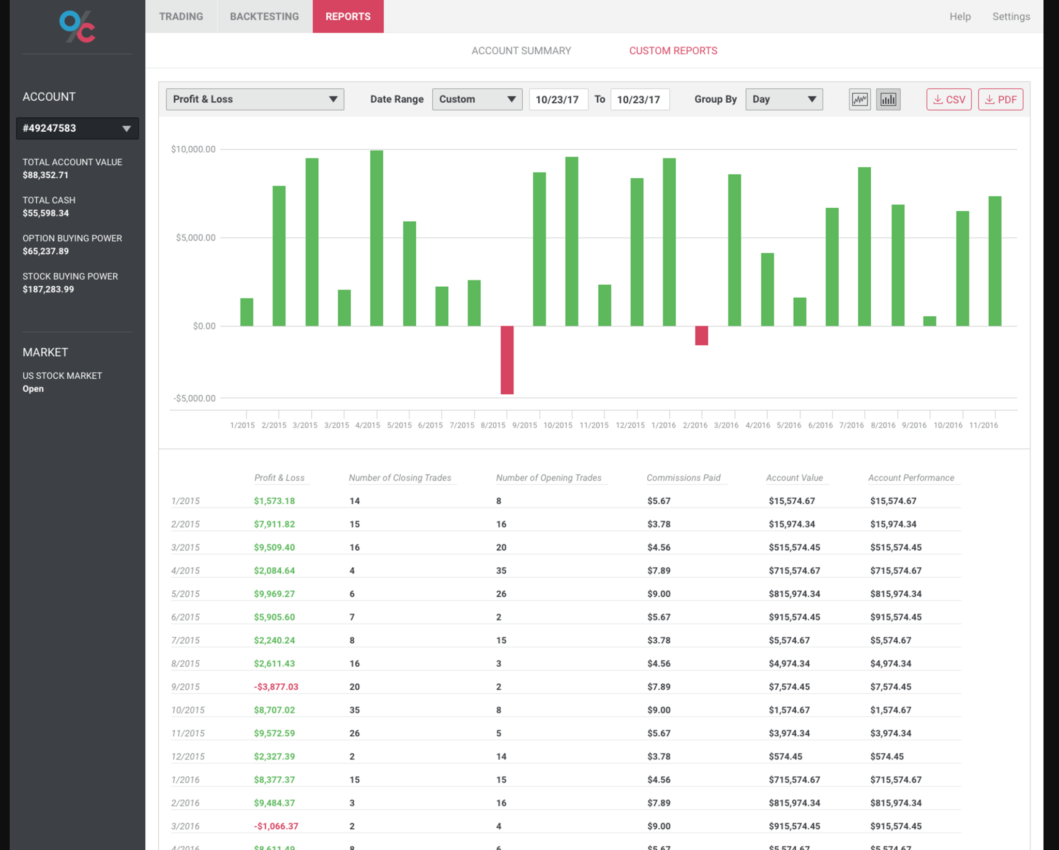Click the red 8/2015 loss bar
Screen dimensions: 1059x850
click(x=507, y=360)
